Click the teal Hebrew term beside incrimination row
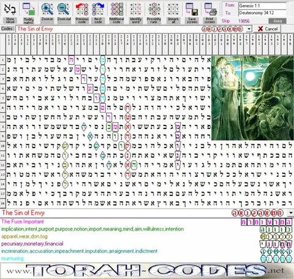The width and height of the screenshot is (294, 279). pos(276,251)
